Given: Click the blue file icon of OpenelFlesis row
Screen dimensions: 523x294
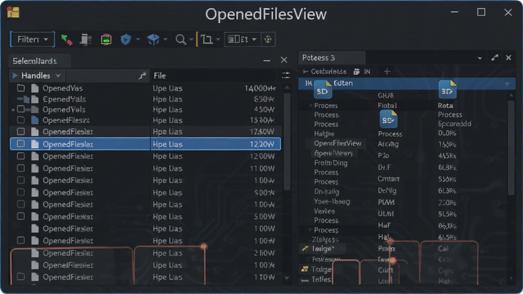Looking at the screenshot, I should [35, 120].
